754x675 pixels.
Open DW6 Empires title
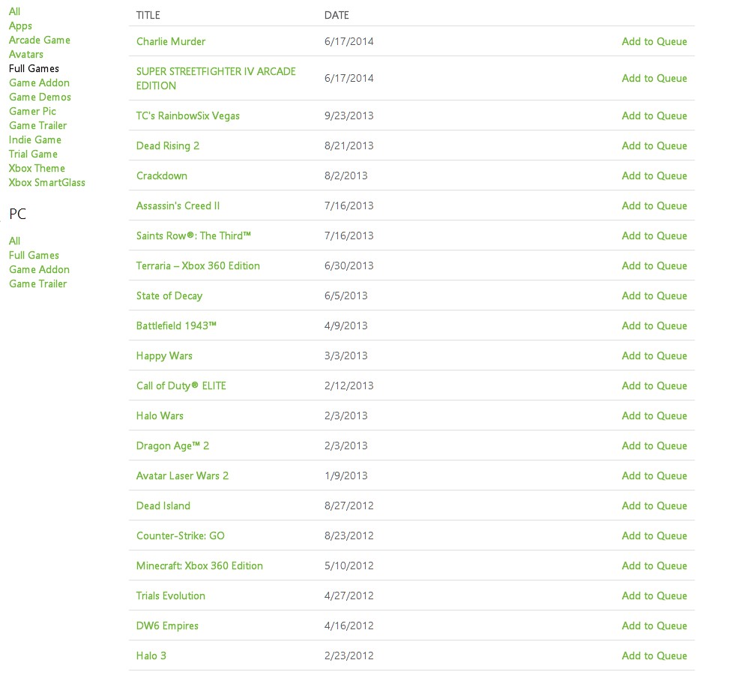[x=167, y=626]
